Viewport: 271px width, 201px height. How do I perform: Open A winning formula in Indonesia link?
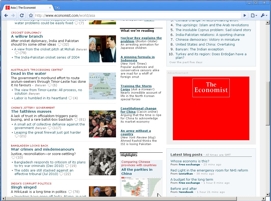(138, 59)
